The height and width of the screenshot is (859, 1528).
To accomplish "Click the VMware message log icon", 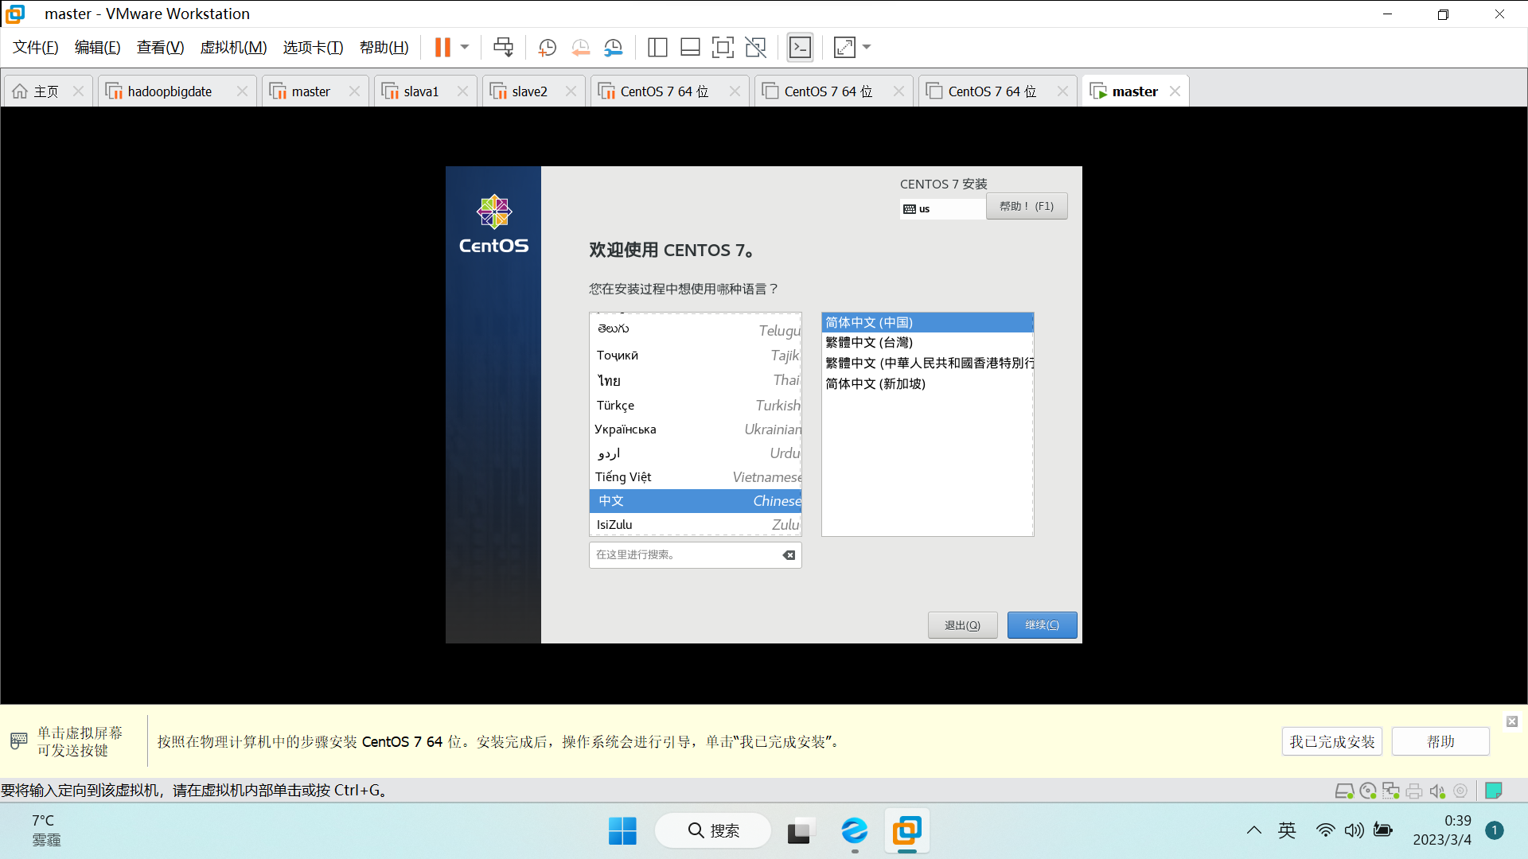I will (1494, 791).
